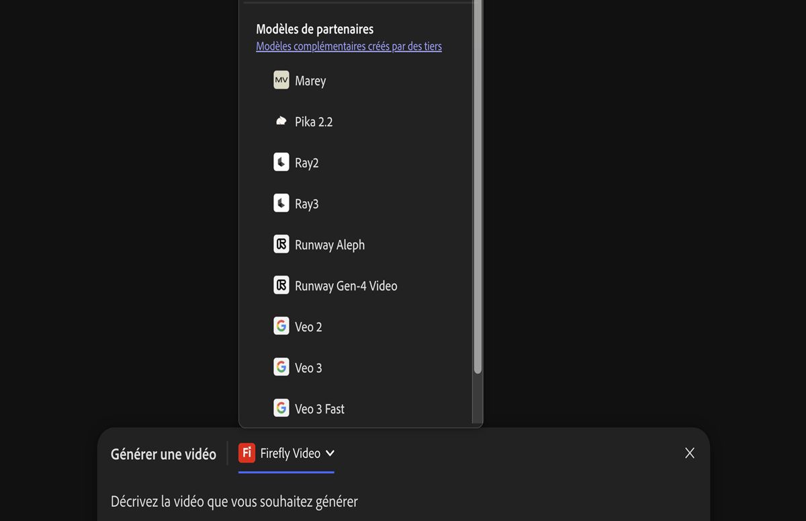This screenshot has height=521, width=806.
Task: Click the model list scrollbar thumb
Action: point(478,188)
